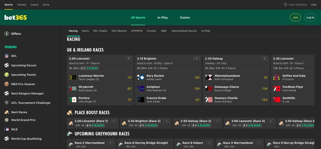Open the Help link

click(314, 5)
